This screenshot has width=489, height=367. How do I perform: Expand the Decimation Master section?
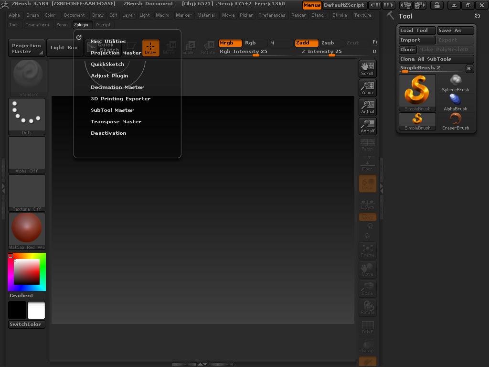[117, 87]
